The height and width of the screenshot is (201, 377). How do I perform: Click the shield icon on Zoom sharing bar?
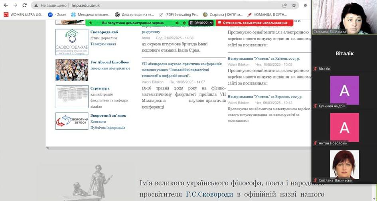tap(184, 23)
